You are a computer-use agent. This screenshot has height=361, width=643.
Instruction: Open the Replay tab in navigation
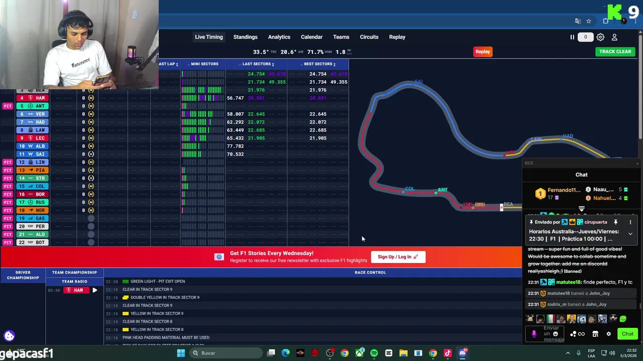tap(397, 37)
